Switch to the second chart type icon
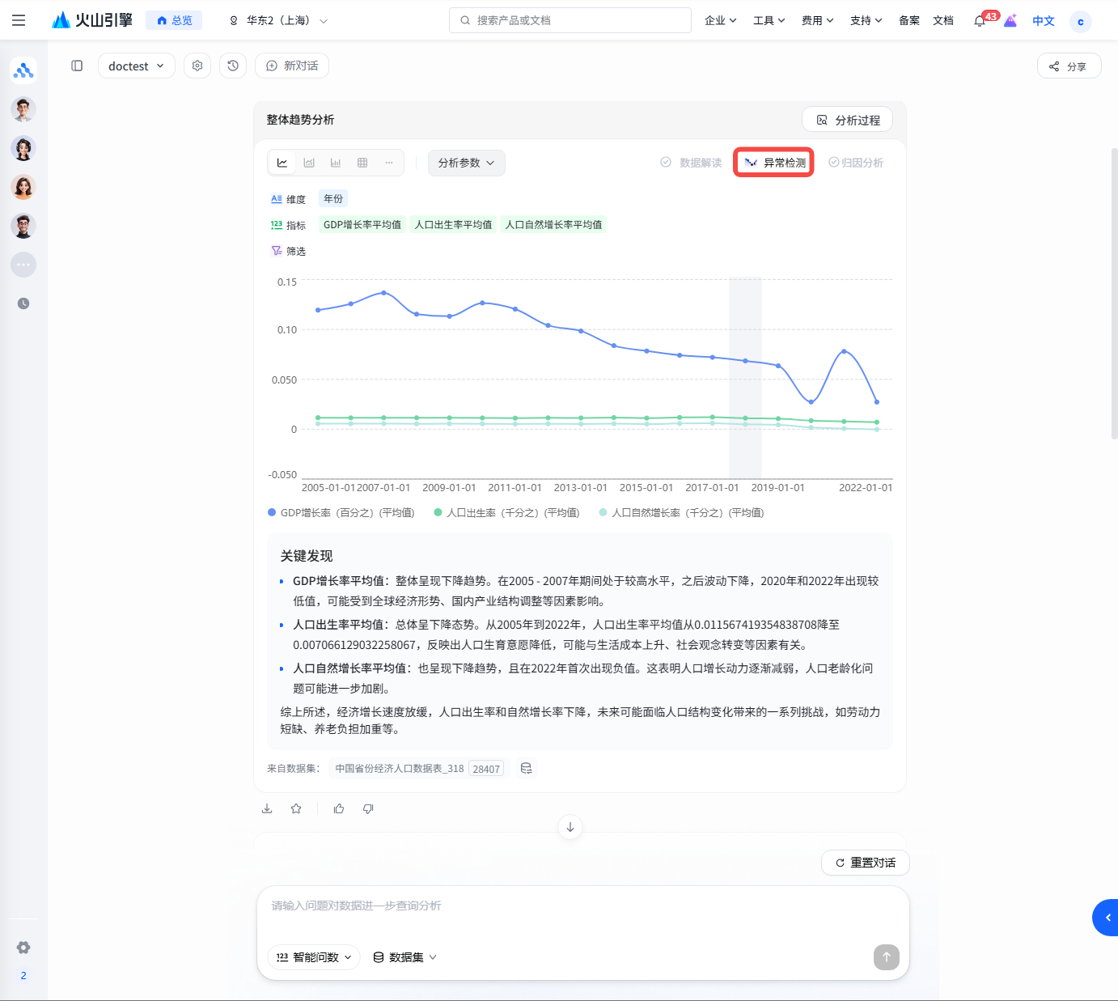Image resolution: width=1118 pixels, height=1001 pixels. coord(309,163)
